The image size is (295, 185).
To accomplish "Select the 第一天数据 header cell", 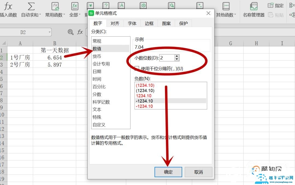I will [55, 50].
